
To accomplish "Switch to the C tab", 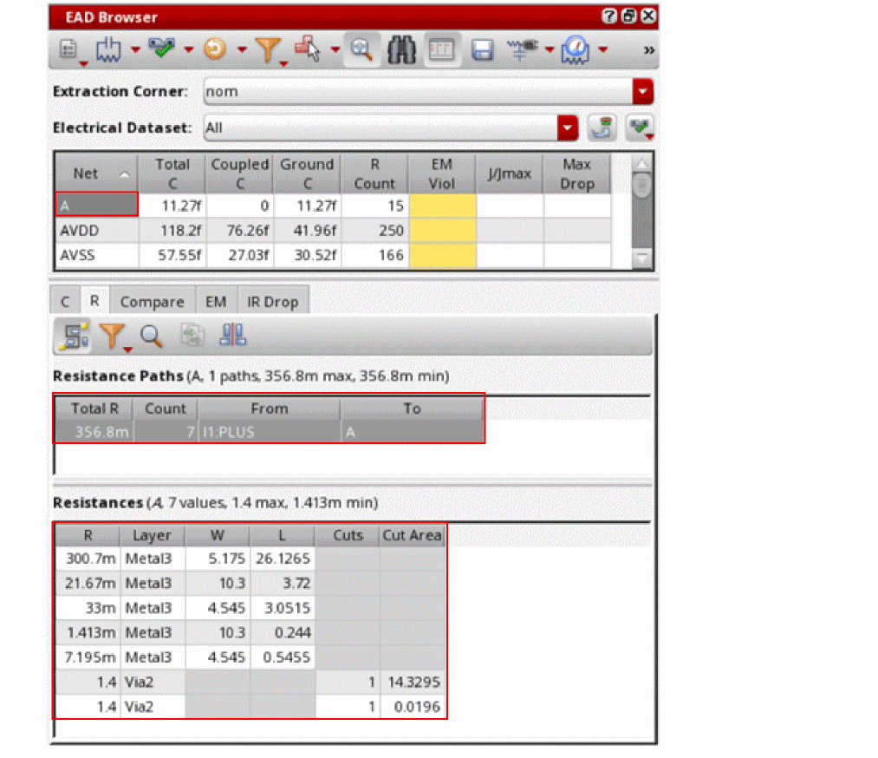I will pos(66,302).
